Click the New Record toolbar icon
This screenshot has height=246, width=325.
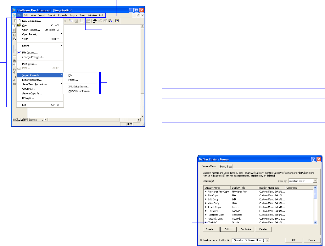point(71,21)
